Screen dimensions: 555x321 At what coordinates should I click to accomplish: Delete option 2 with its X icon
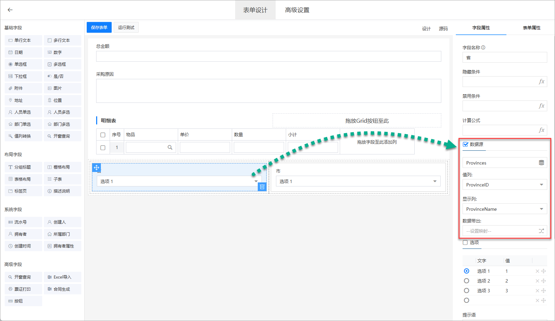(x=537, y=281)
